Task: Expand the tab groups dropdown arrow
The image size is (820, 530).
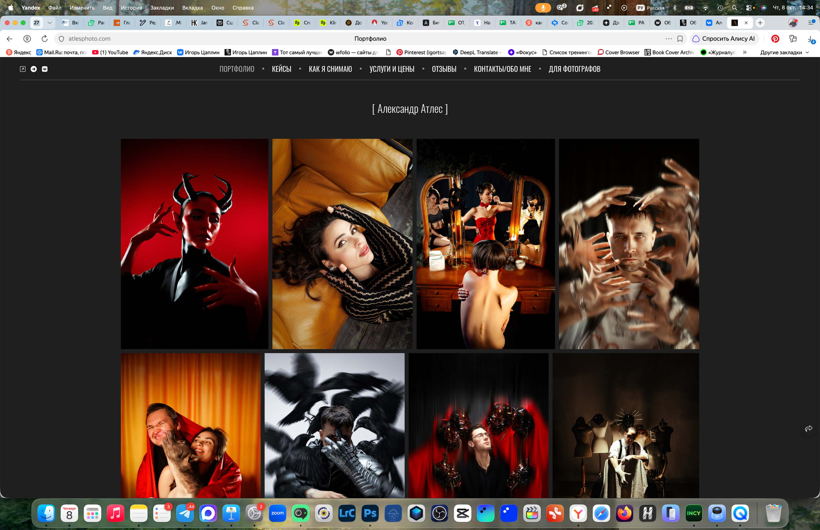Action: tap(50, 23)
